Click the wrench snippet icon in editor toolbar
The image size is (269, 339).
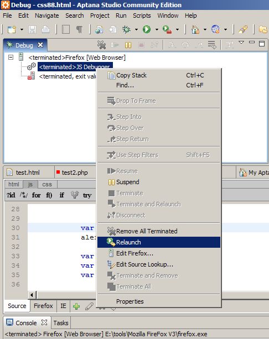click(75, 195)
